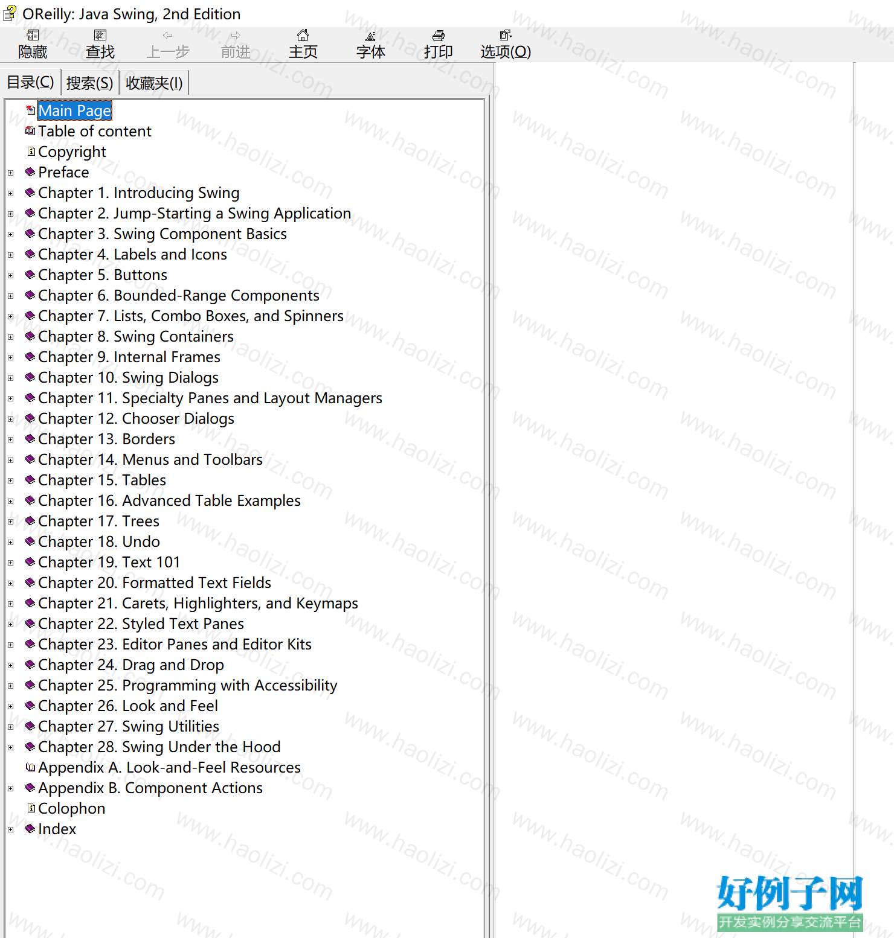Click the Hide (隐藏) toolbar icon
Screen dimensions: 894x938
point(33,36)
